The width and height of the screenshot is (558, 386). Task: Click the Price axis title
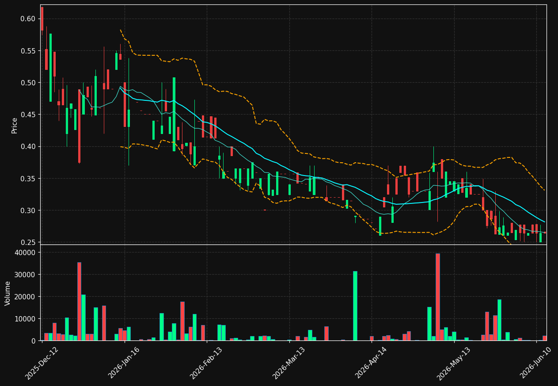coord(15,125)
